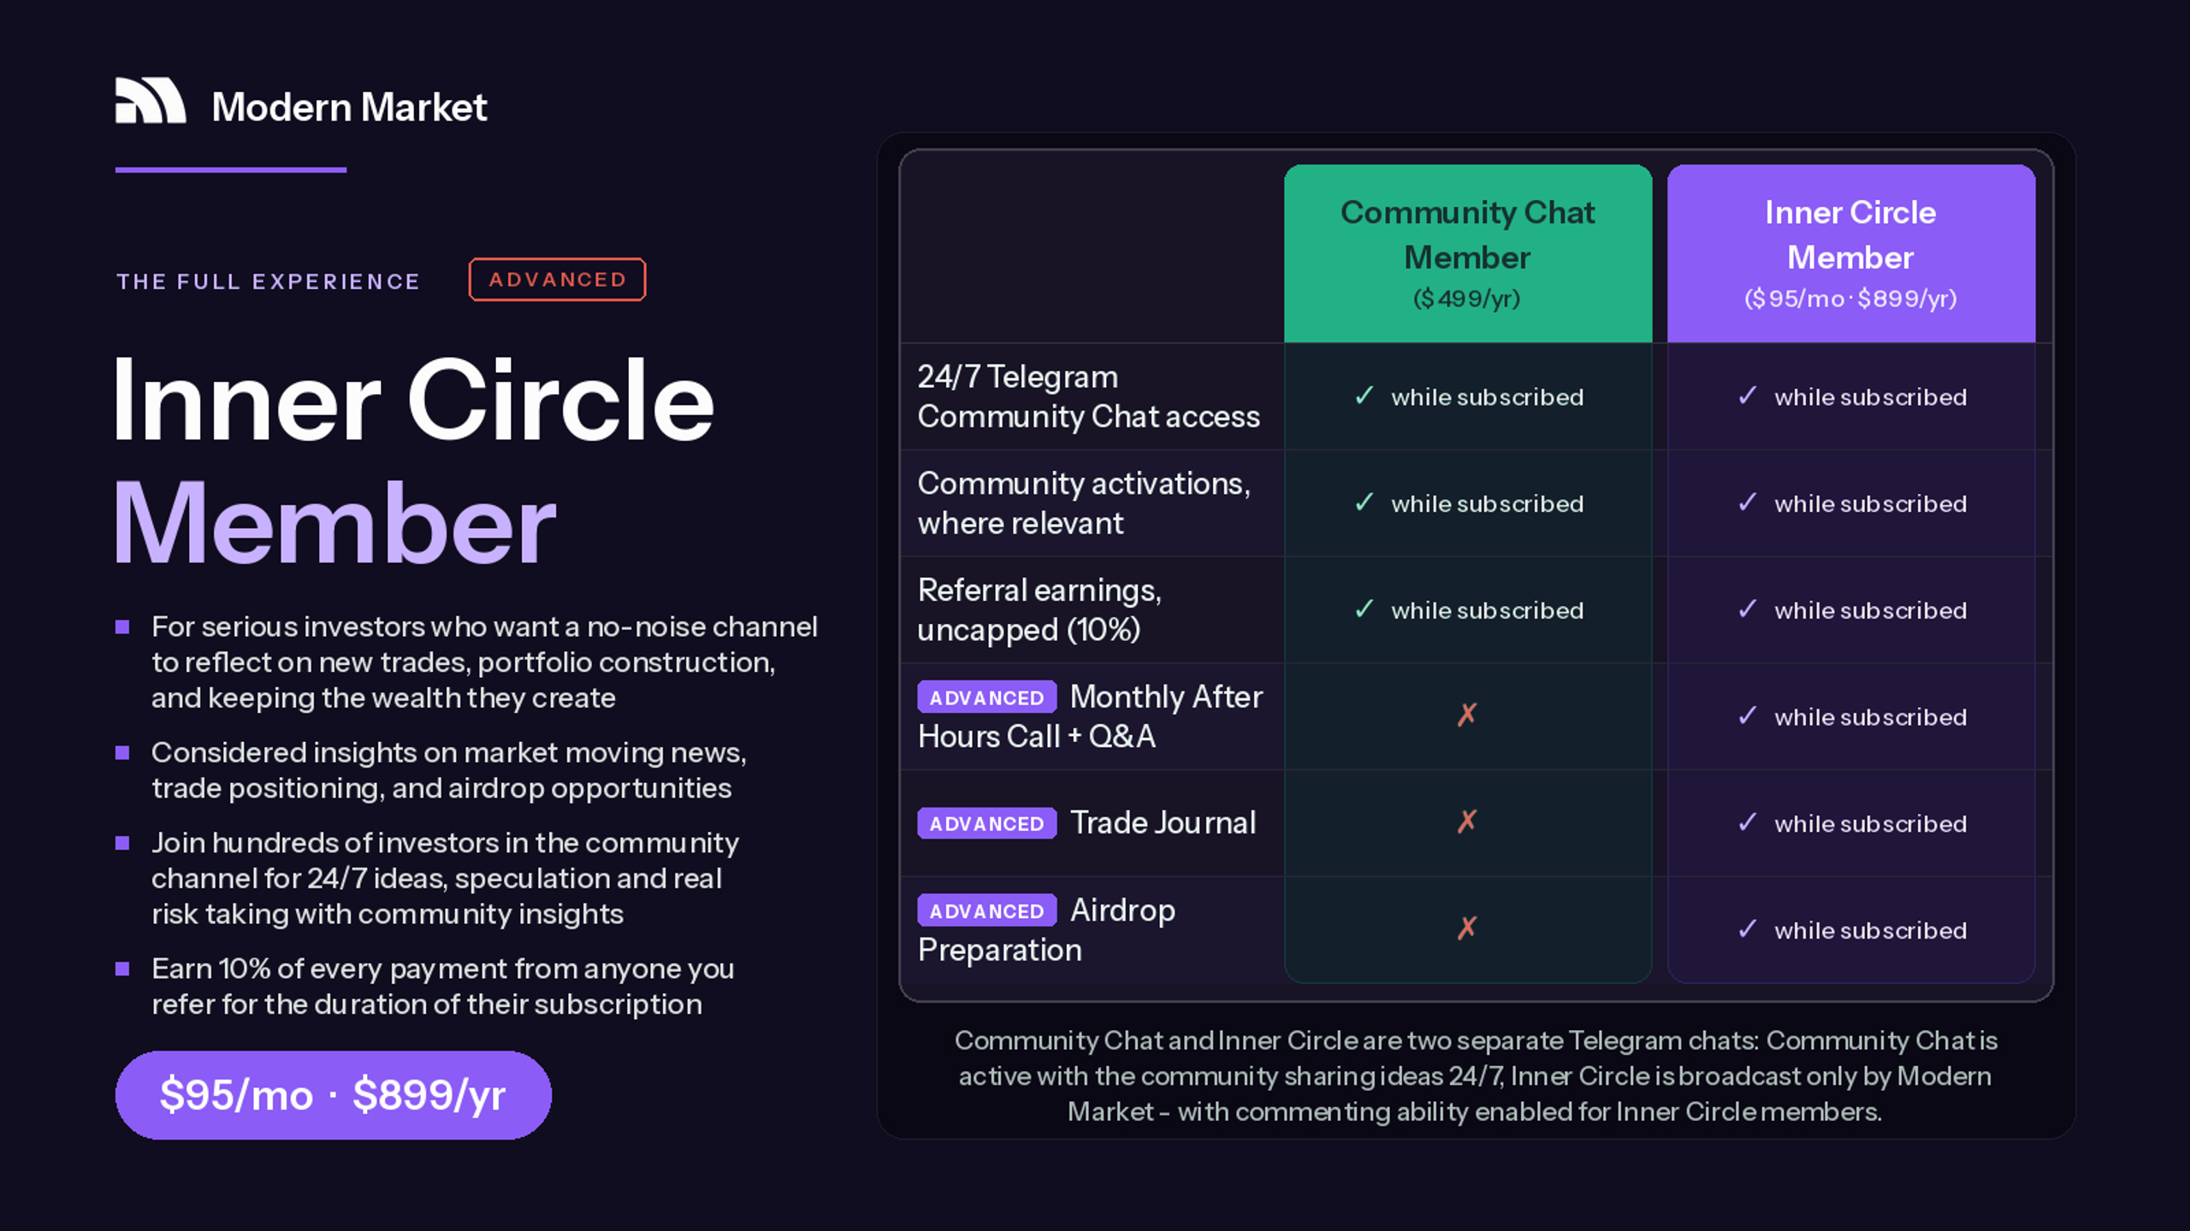The height and width of the screenshot is (1231, 2190).
Task: Click the Modern Market logo icon
Action: (x=151, y=101)
